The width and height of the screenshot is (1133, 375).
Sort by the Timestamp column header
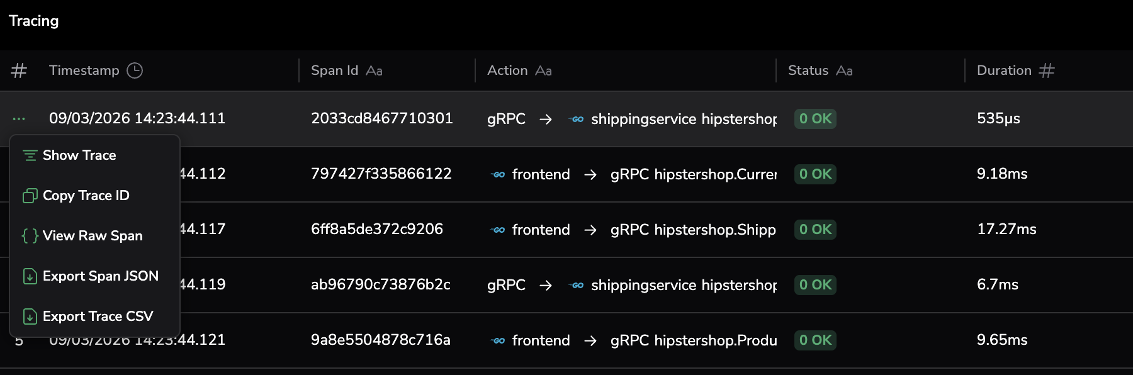pos(84,70)
